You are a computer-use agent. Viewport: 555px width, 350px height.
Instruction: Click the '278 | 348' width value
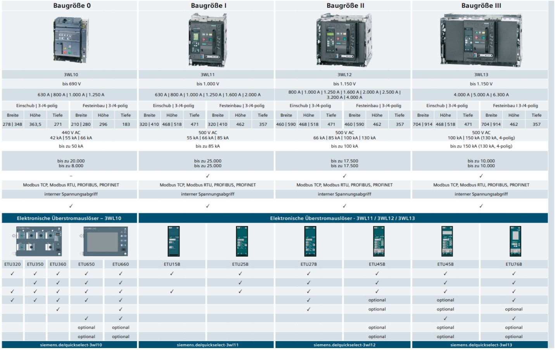pos(12,124)
